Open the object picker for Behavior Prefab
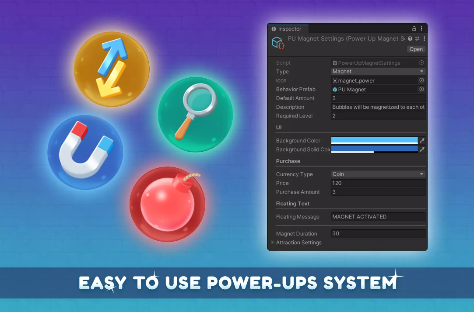 pyautogui.click(x=421, y=89)
